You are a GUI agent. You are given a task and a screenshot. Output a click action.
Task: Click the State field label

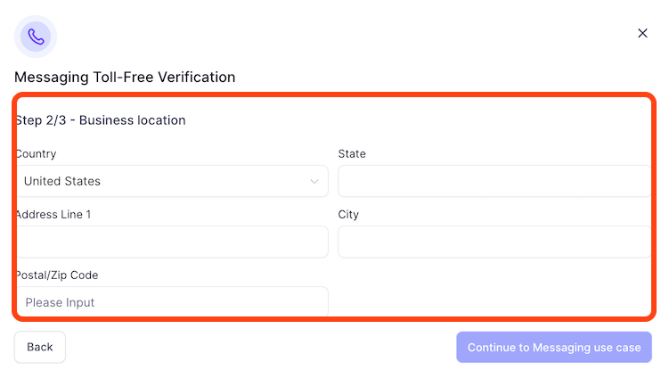(352, 153)
